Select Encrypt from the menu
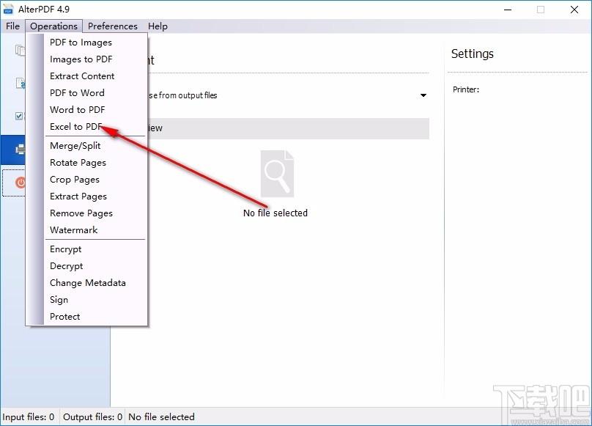592x426 pixels. coord(66,249)
